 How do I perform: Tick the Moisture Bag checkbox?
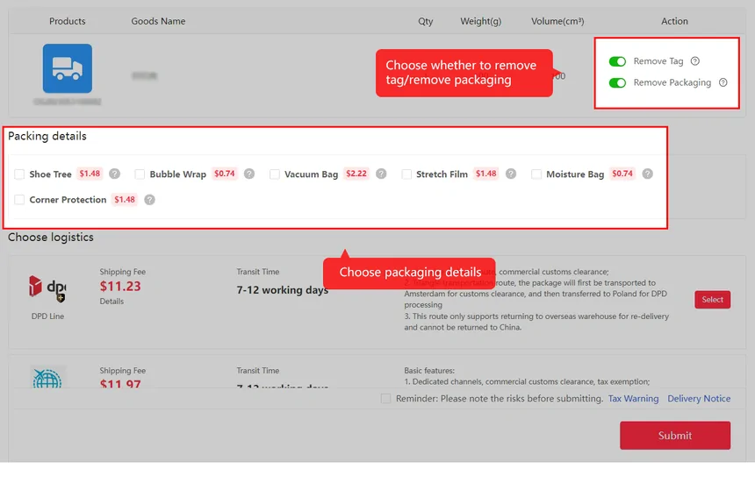(536, 174)
